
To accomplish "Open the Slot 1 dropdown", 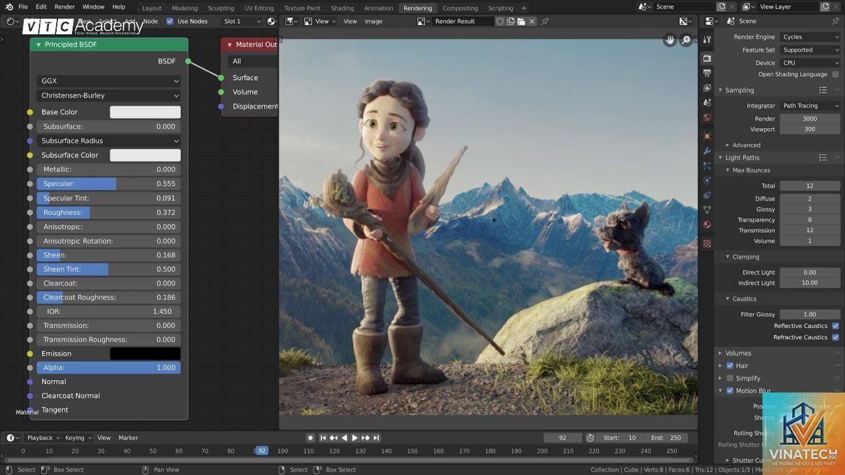I will (x=242, y=21).
